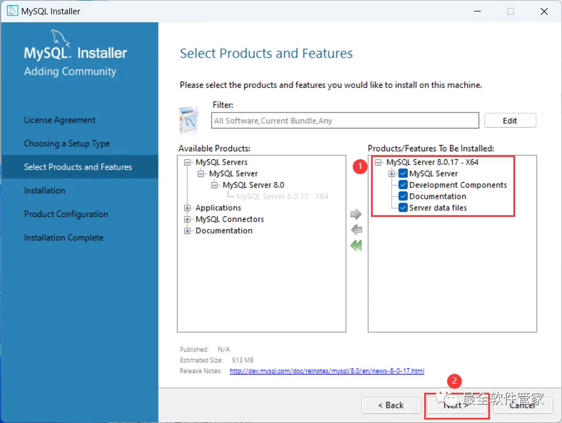
Task: Select the Applications label in Available Products
Action: pyautogui.click(x=218, y=208)
